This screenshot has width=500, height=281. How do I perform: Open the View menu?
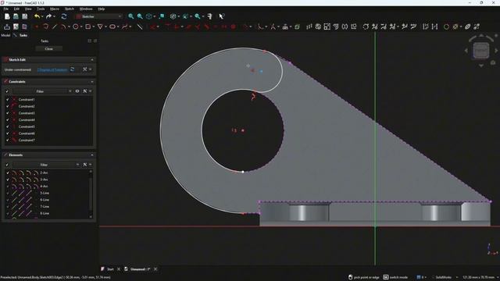[x=28, y=9]
